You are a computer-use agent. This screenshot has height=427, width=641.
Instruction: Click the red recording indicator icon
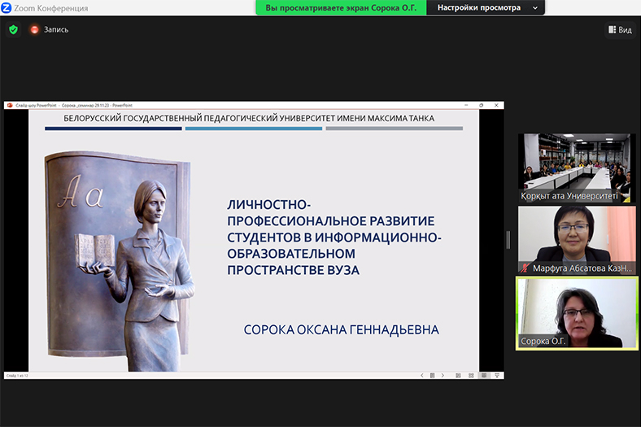[35, 29]
